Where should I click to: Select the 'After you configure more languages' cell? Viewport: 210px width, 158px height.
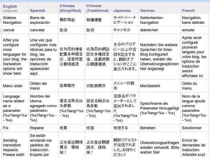[x=15, y=57]
